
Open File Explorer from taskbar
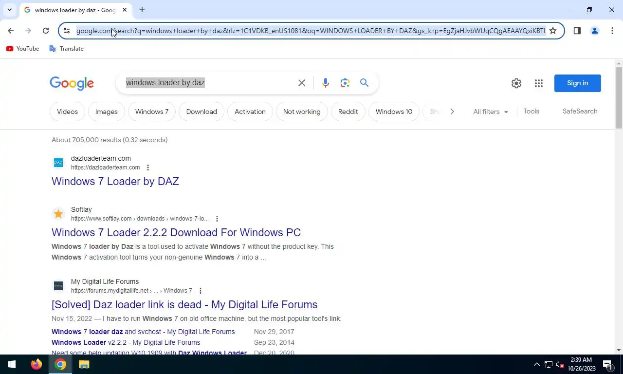point(84,364)
